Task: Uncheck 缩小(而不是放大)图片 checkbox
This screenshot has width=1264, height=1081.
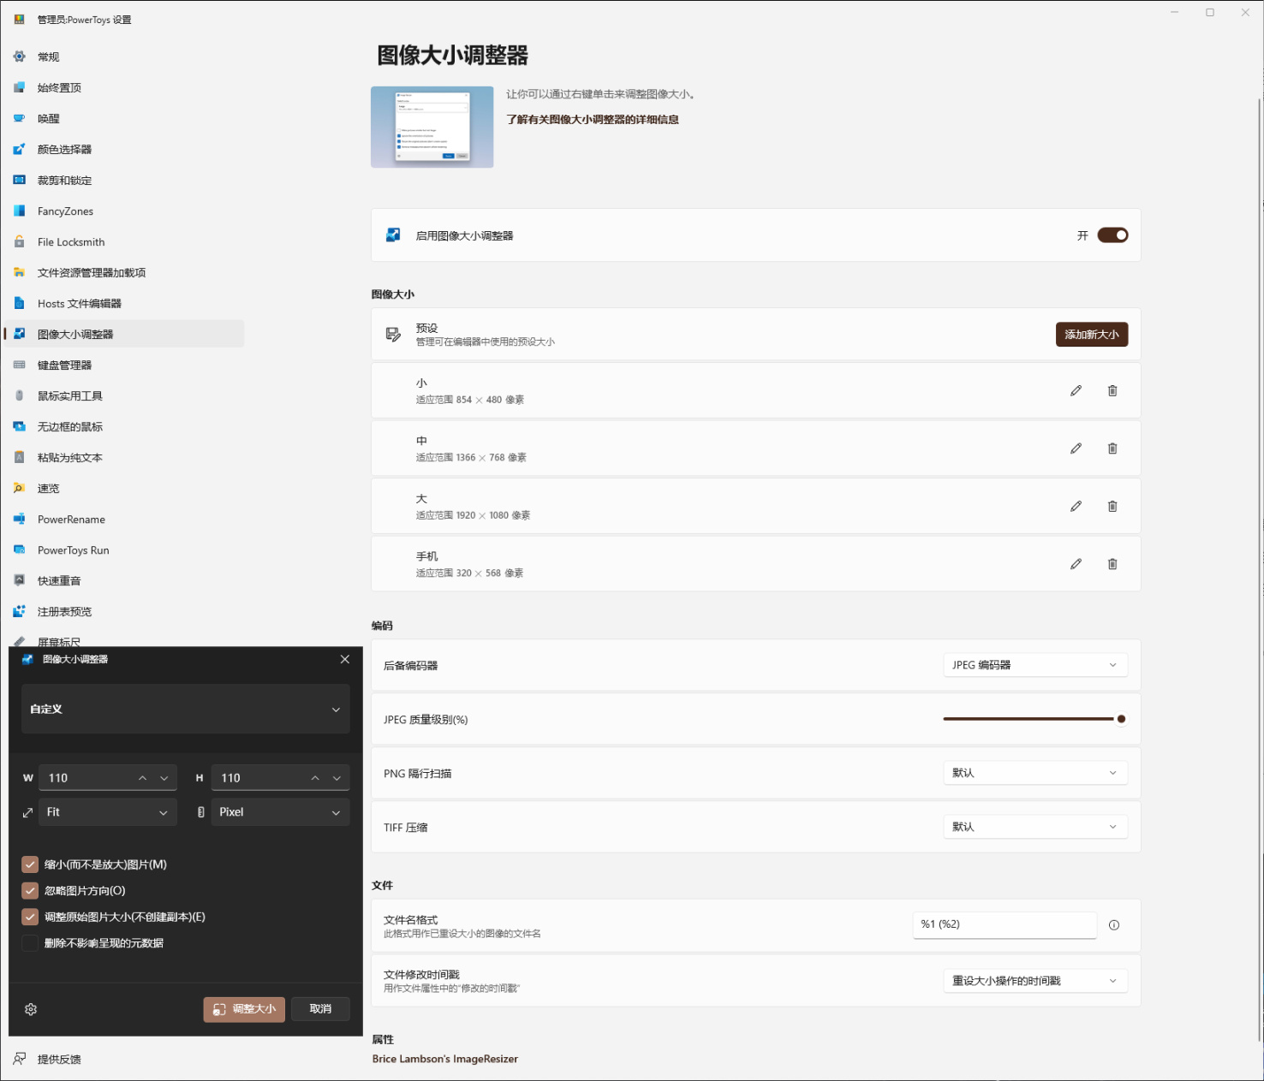Action: pyautogui.click(x=30, y=864)
